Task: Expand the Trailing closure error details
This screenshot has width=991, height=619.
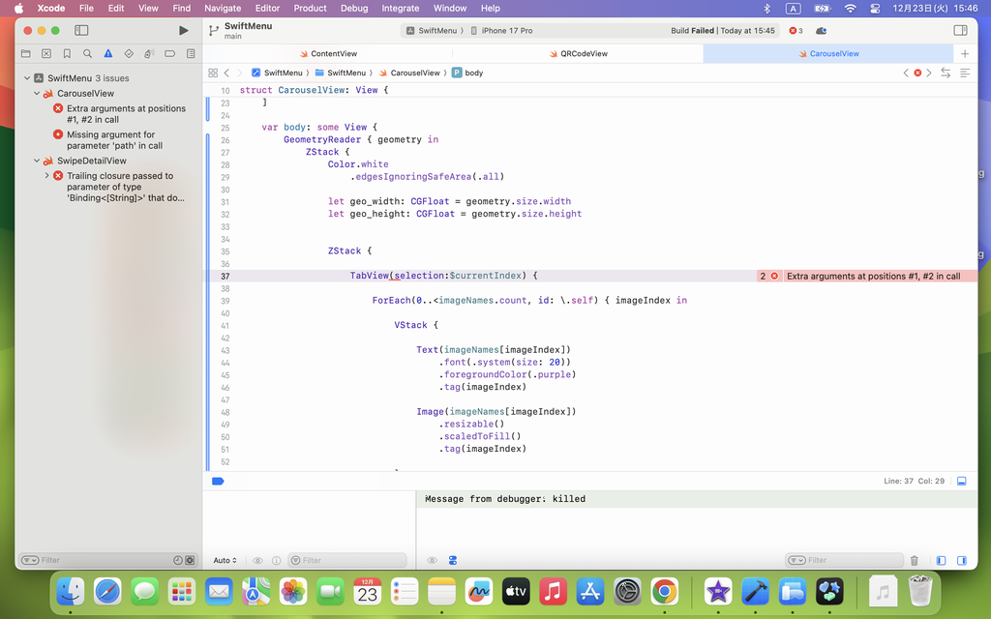Action: (x=46, y=176)
